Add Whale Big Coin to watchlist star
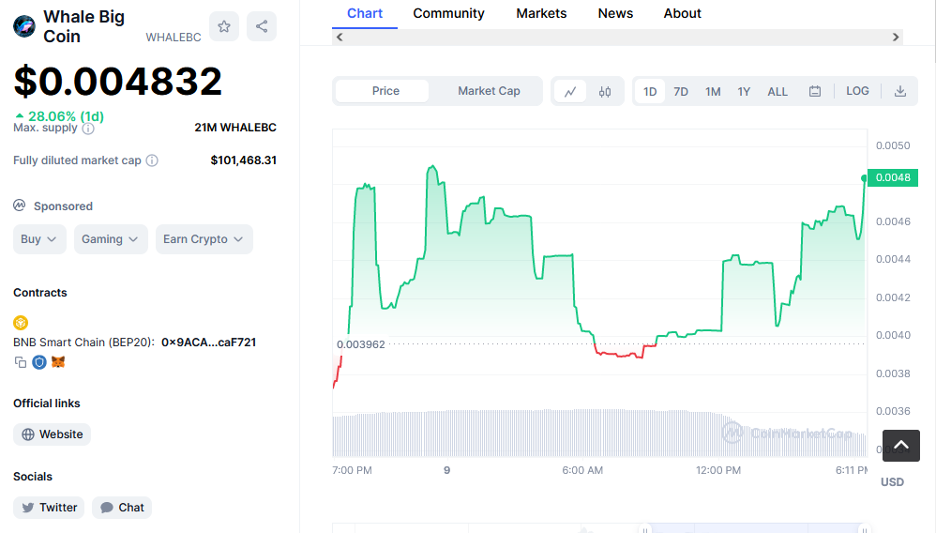This screenshot has height=533, width=936. tap(224, 26)
